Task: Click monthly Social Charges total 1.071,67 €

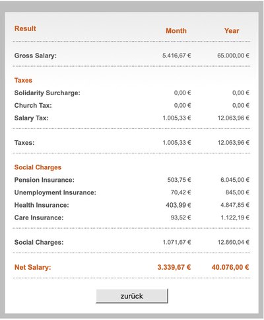Action: pyautogui.click(x=177, y=243)
